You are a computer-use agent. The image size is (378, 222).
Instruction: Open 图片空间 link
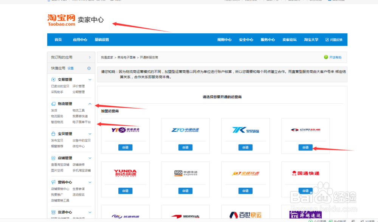(57, 170)
